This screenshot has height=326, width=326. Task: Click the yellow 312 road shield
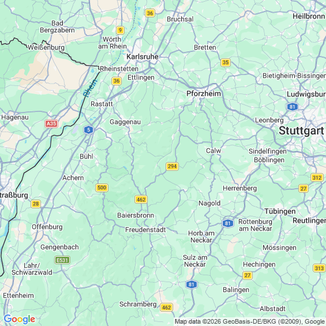[x=317, y=178]
